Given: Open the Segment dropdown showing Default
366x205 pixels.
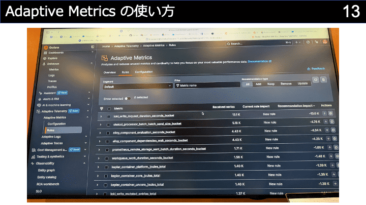Looking at the screenshot, I should tap(137, 87).
